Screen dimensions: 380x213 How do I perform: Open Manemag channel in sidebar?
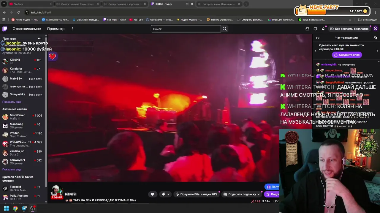click(23, 126)
